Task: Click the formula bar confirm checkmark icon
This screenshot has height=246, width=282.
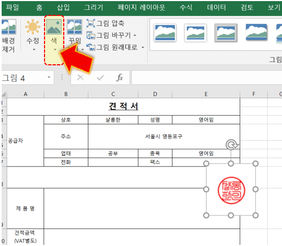Action: point(100,78)
